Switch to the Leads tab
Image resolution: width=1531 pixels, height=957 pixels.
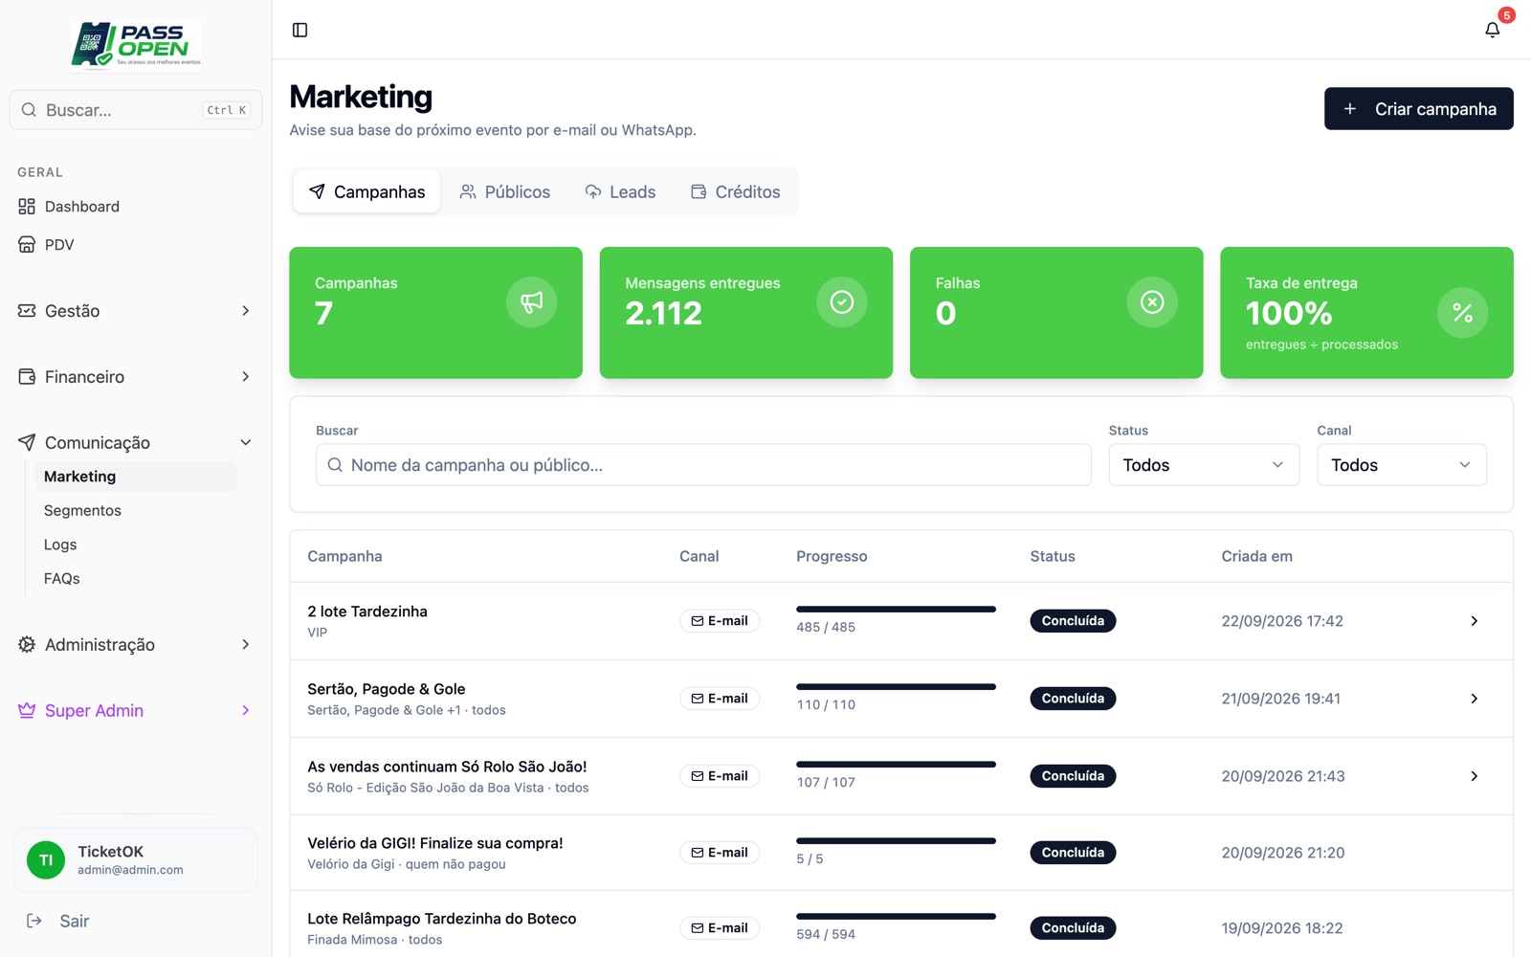(620, 191)
